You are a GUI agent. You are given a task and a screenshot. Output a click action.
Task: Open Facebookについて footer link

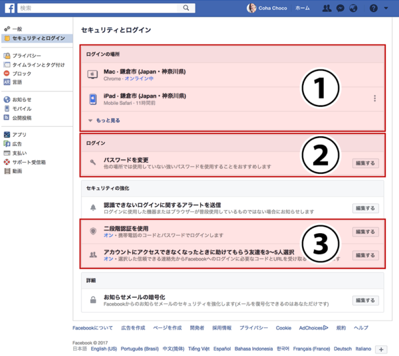[x=92, y=328]
